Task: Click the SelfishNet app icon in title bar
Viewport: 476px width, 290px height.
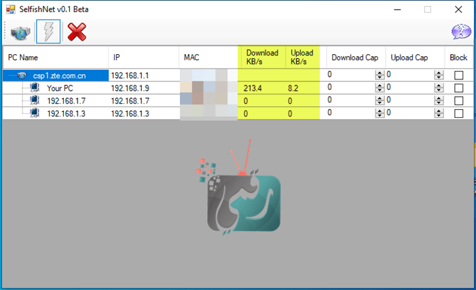Action: coord(11,9)
